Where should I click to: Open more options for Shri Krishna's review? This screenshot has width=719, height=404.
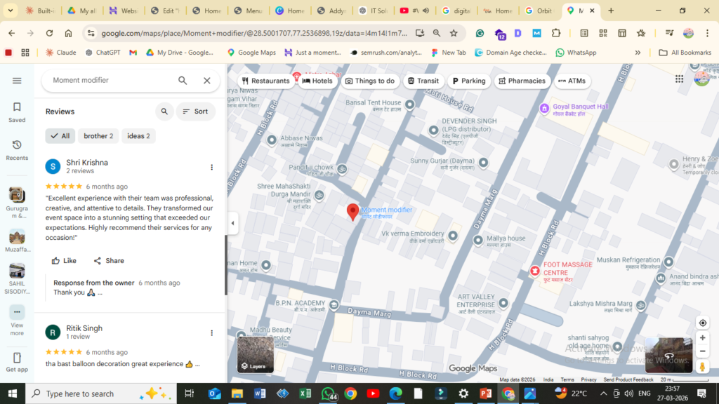click(x=212, y=167)
